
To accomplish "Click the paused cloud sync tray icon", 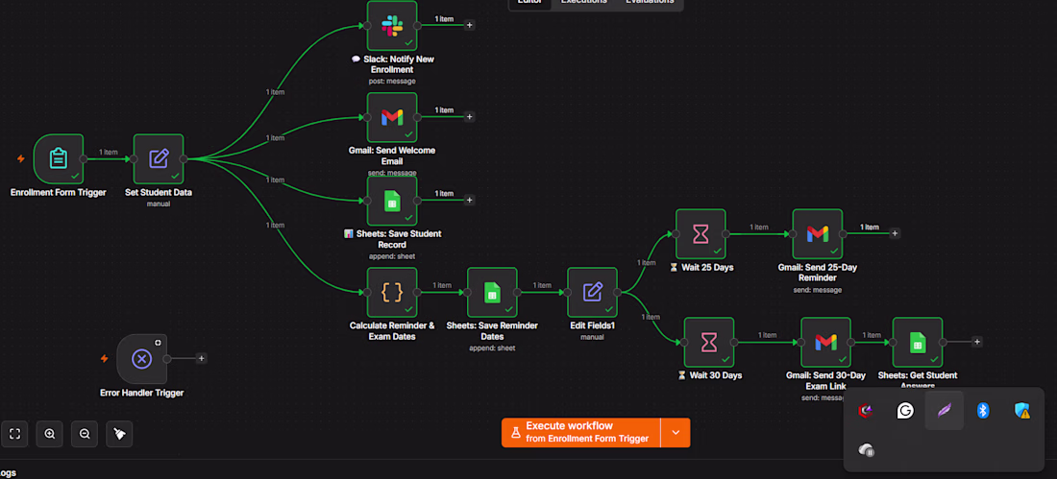I will [x=866, y=450].
